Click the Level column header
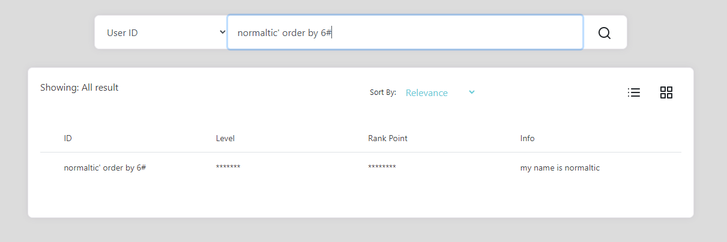Viewport: 727px width, 242px height. tap(225, 138)
